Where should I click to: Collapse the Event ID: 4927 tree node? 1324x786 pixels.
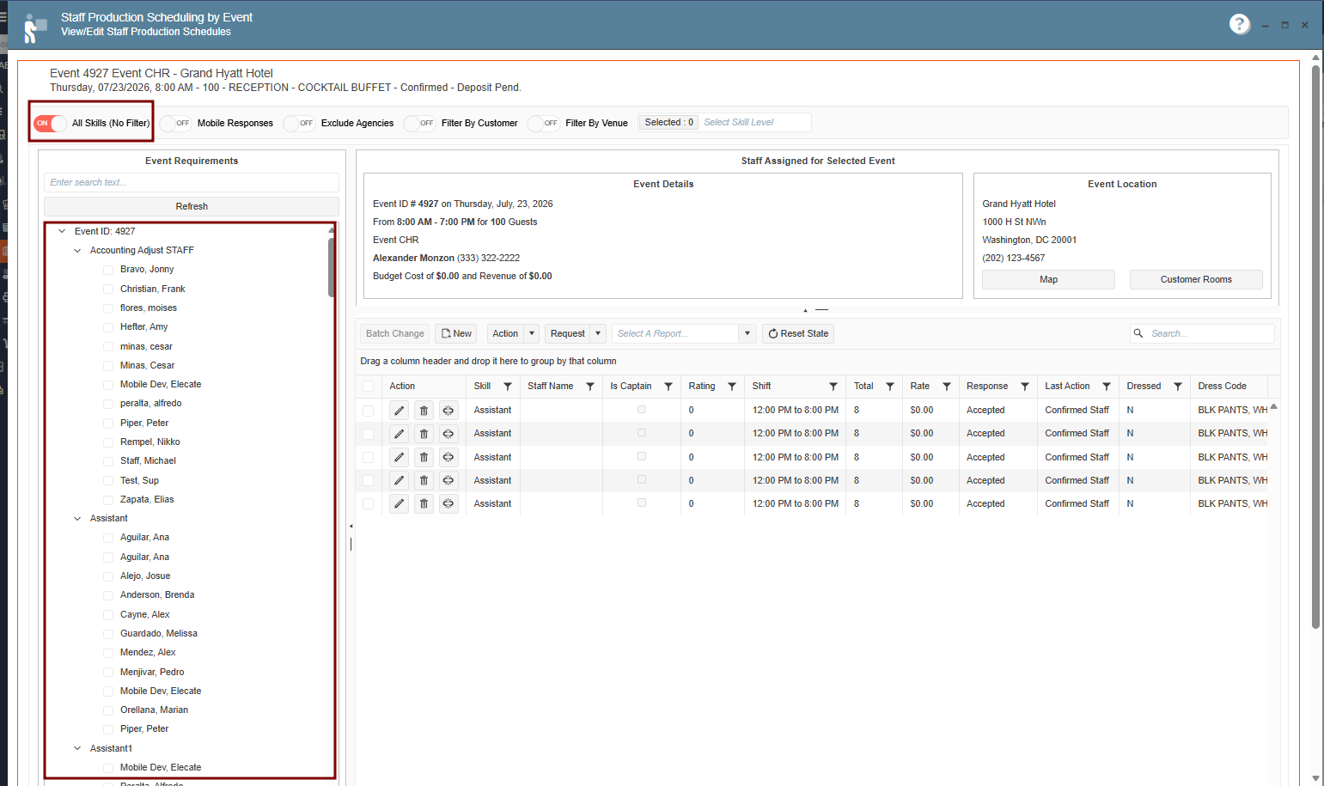(62, 231)
